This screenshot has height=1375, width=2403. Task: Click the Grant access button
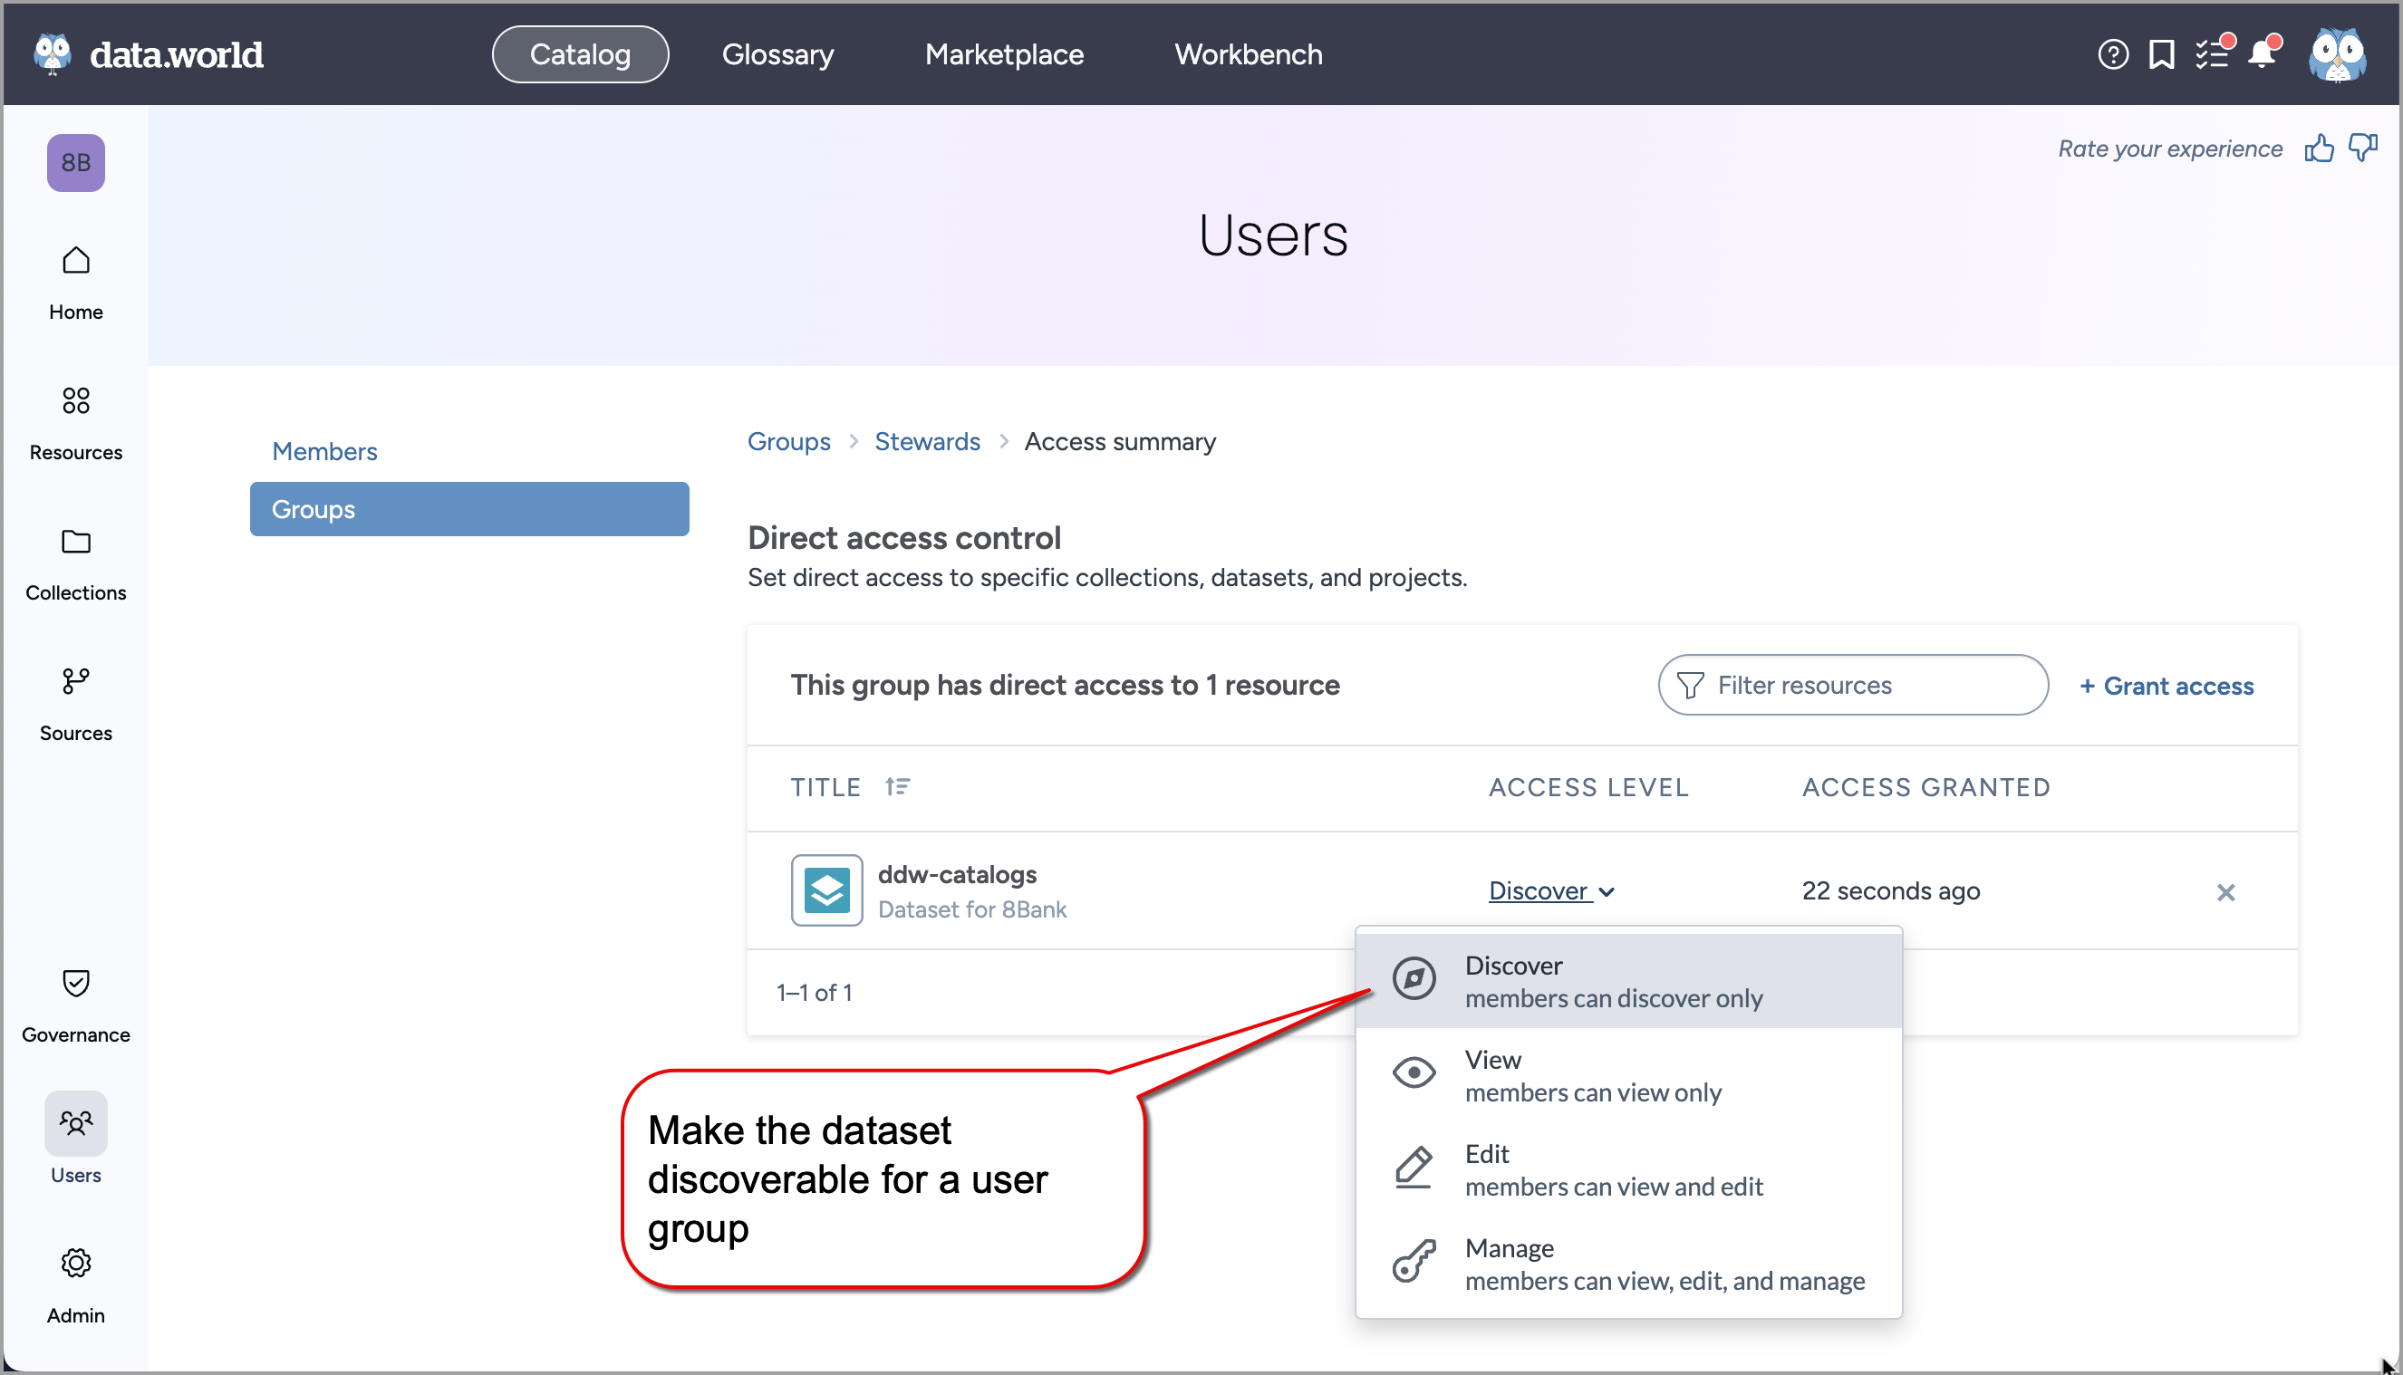point(2167,686)
